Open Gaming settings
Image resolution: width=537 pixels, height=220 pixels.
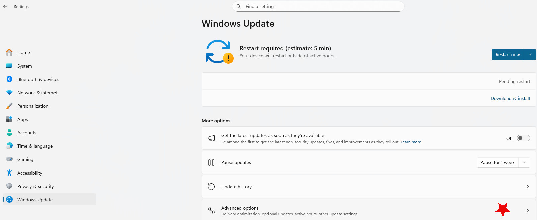point(49,159)
